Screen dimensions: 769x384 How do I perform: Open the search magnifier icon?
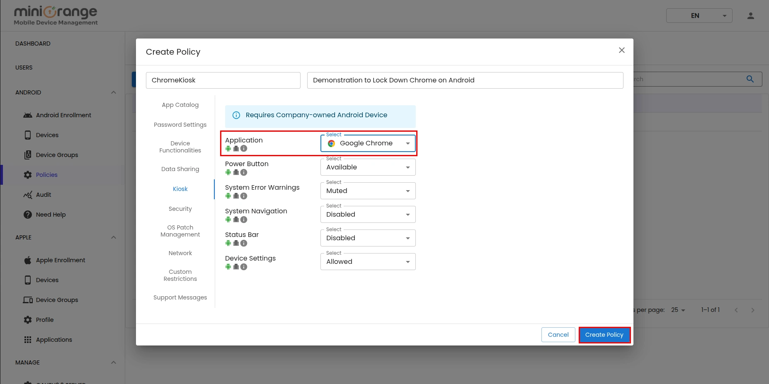coord(750,79)
